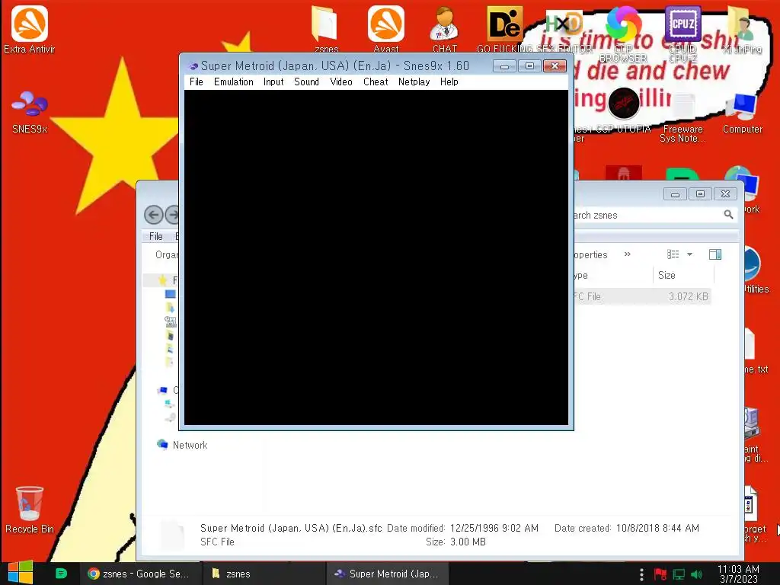This screenshot has width=780, height=585.
Task: Click the view layout icon in Explorer toolbar
Action: pos(673,254)
